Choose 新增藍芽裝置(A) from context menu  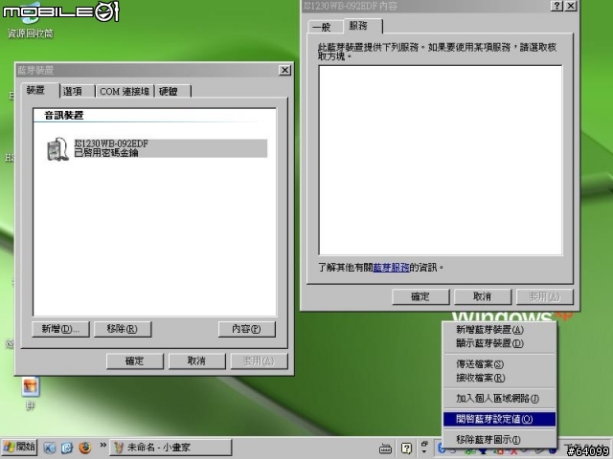pos(499,330)
